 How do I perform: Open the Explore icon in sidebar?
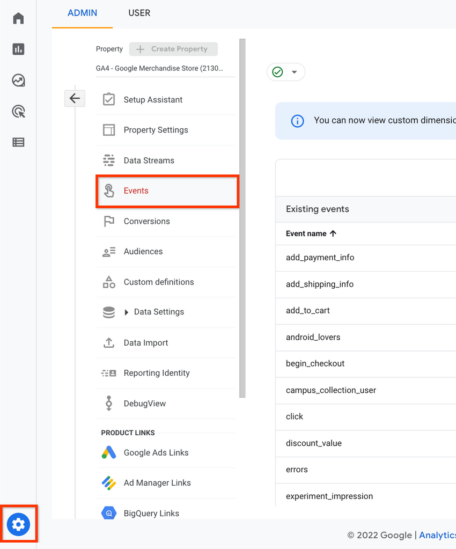18,80
